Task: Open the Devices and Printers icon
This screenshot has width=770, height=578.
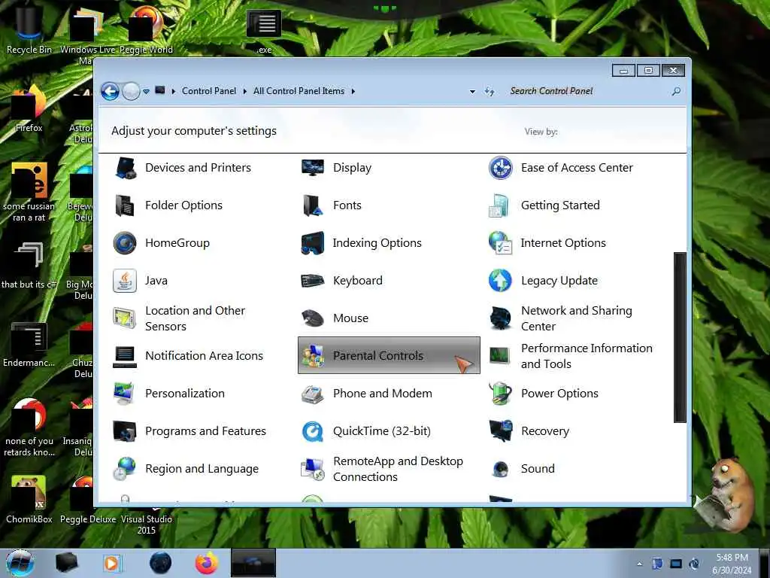Action: [126, 168]
